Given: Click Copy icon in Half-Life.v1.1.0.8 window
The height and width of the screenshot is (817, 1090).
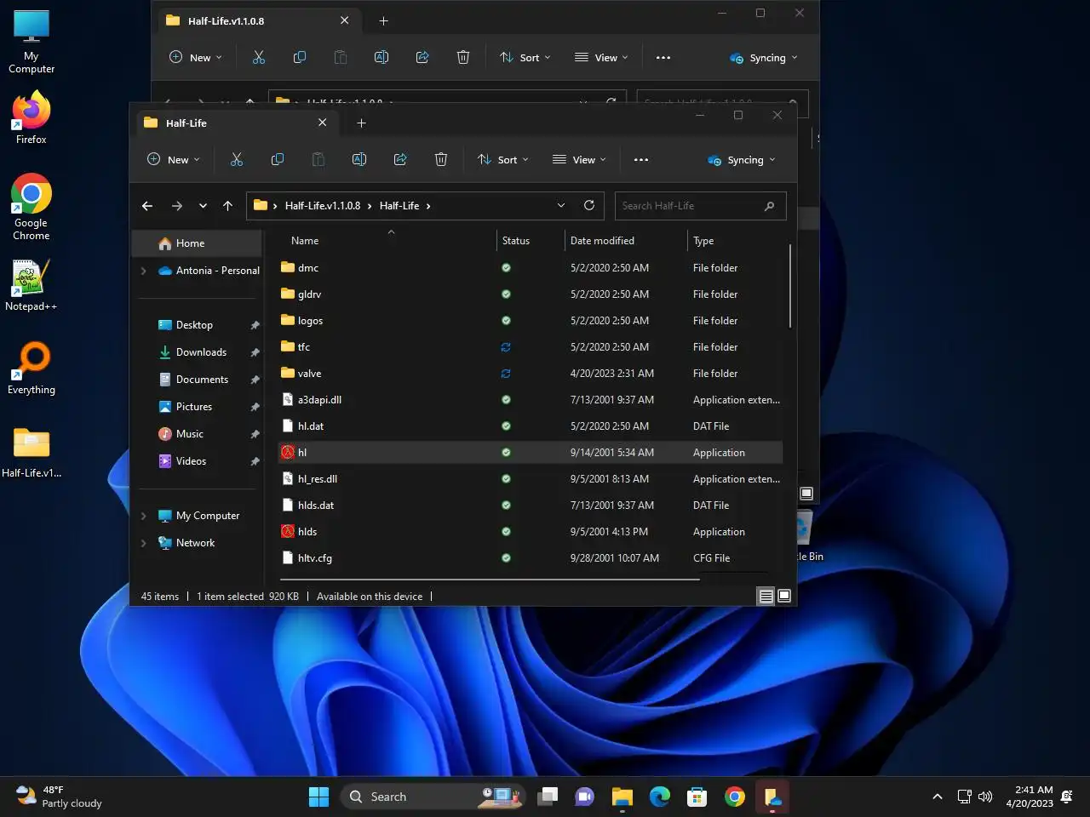Looking at the screenshot, I should pos(300,57).
